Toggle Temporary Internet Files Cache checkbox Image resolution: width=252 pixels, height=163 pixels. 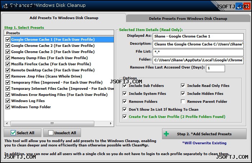(8, 88)
